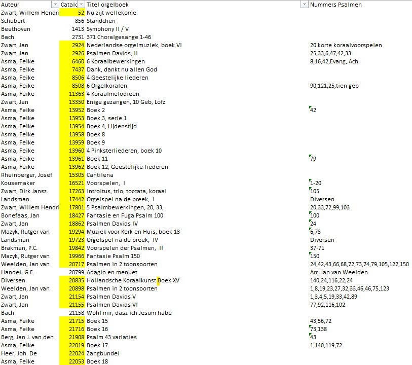Open the Titel orgelboek filter dropdown
Image resolution: width=412 pixels, height=365 pixels.
click(x=304, y=5)
